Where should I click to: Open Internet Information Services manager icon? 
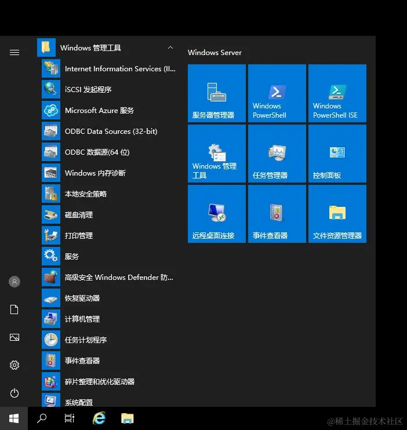point(51,68)
